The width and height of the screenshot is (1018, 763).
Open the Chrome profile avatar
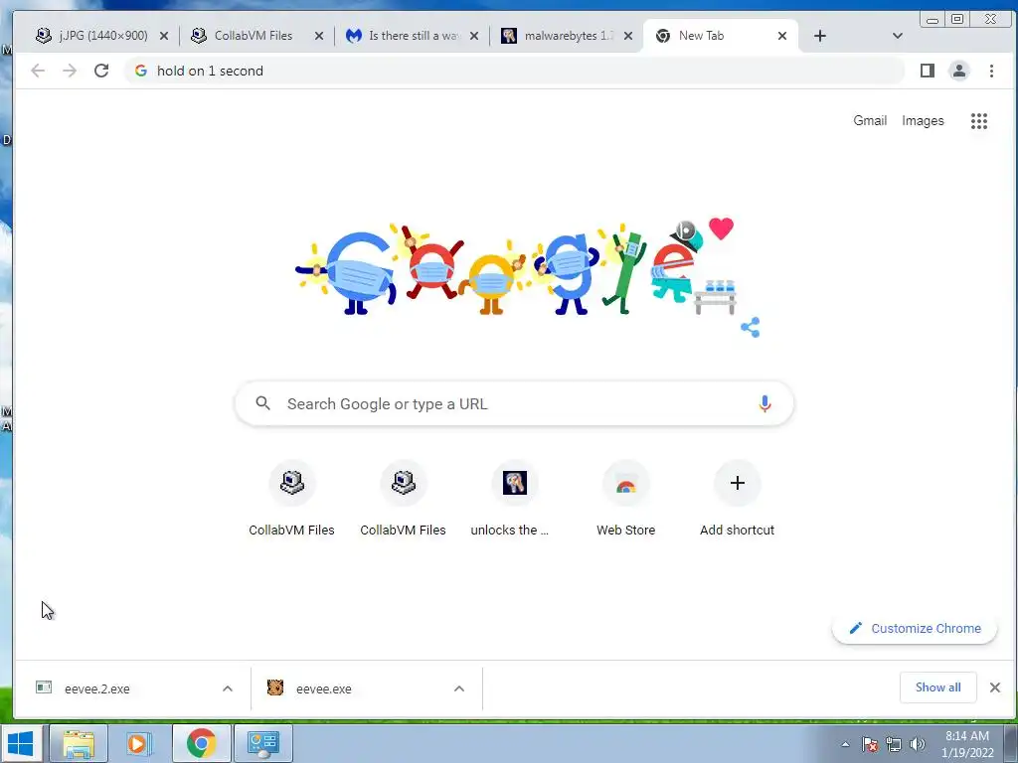click(x=959, y=71)
